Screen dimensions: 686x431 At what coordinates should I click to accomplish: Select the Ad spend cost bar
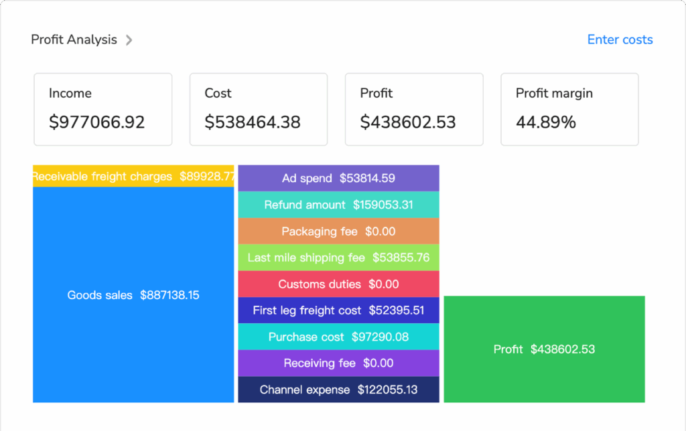pos(338,178)
